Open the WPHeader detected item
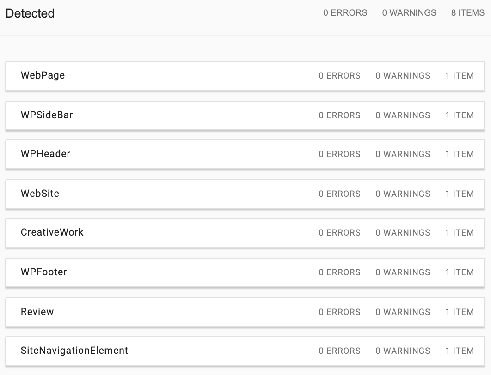Viewport: 491px width, 375px height. tap(245, 155)
